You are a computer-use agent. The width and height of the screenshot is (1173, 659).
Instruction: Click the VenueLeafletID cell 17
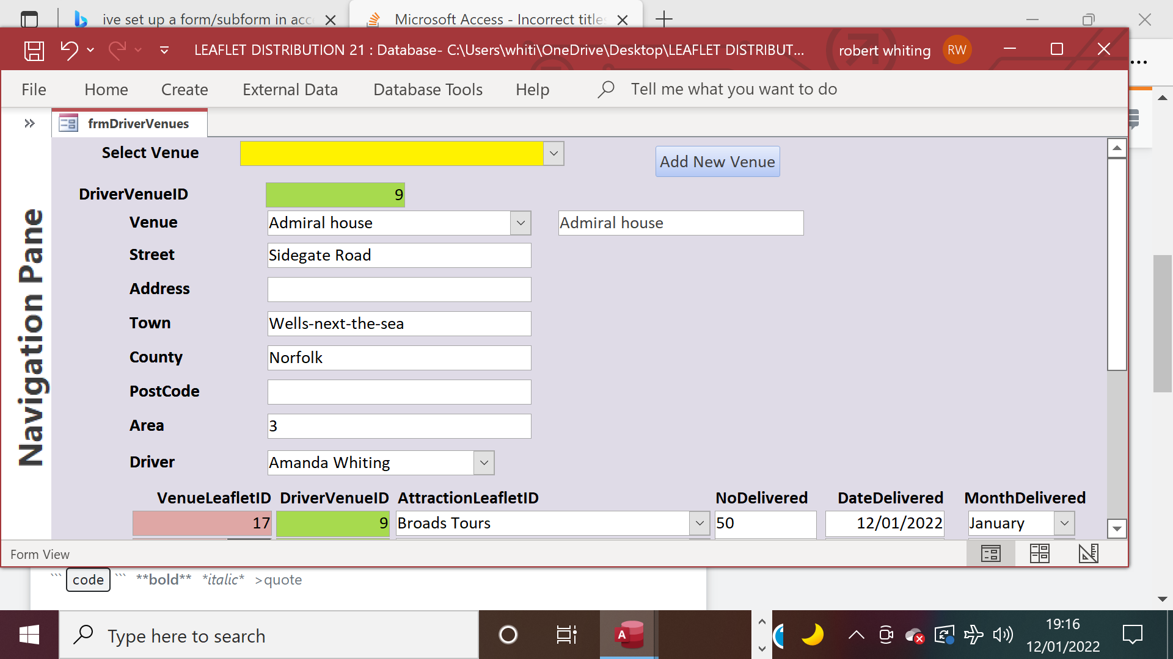point(202,524)
